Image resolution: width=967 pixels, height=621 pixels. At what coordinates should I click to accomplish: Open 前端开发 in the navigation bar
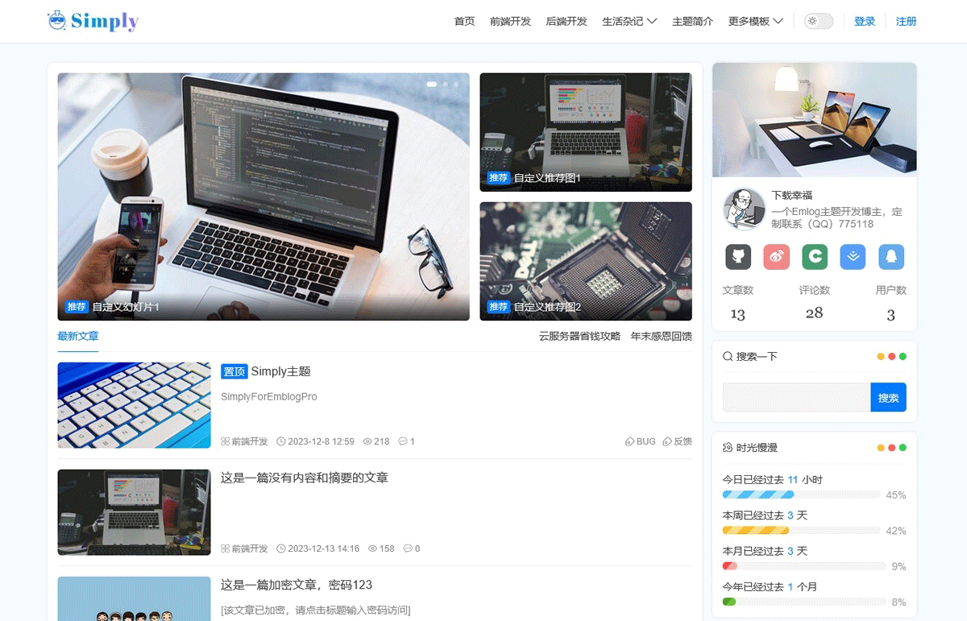click(x=510, y=21)
